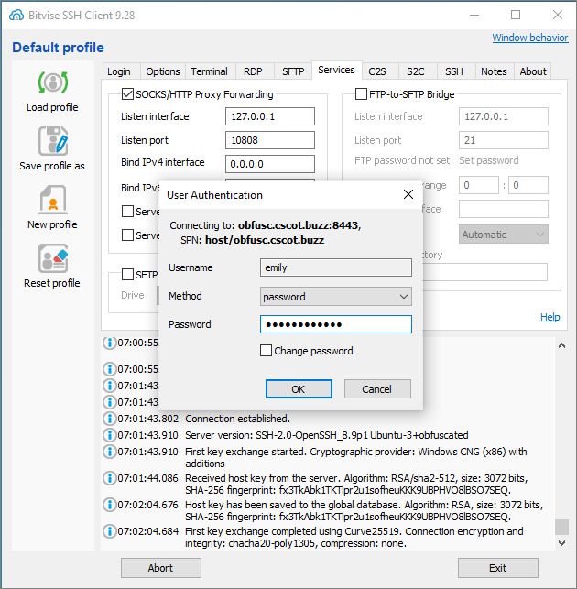Click the Load profile icon
This screenshot has width=577, height=589.
52,82
